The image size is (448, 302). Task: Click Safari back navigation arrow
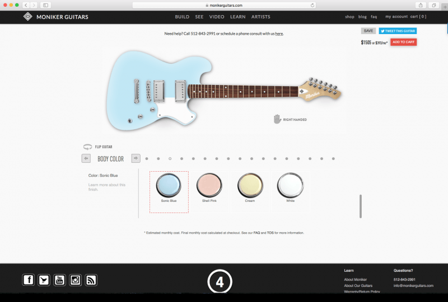click(x=26, y=5)
